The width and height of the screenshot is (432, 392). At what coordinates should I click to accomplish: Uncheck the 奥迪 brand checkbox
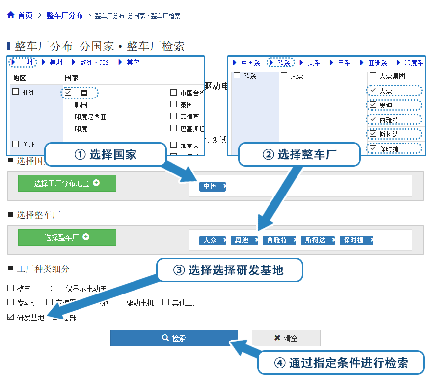373,105
